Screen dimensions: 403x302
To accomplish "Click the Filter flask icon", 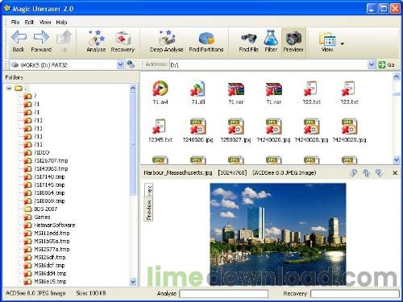I will pos(271,41).
